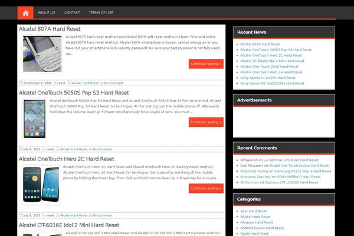Open No Comment link under the 5050S post
Viewport: 354px width, 236px height.
point(103,149)
